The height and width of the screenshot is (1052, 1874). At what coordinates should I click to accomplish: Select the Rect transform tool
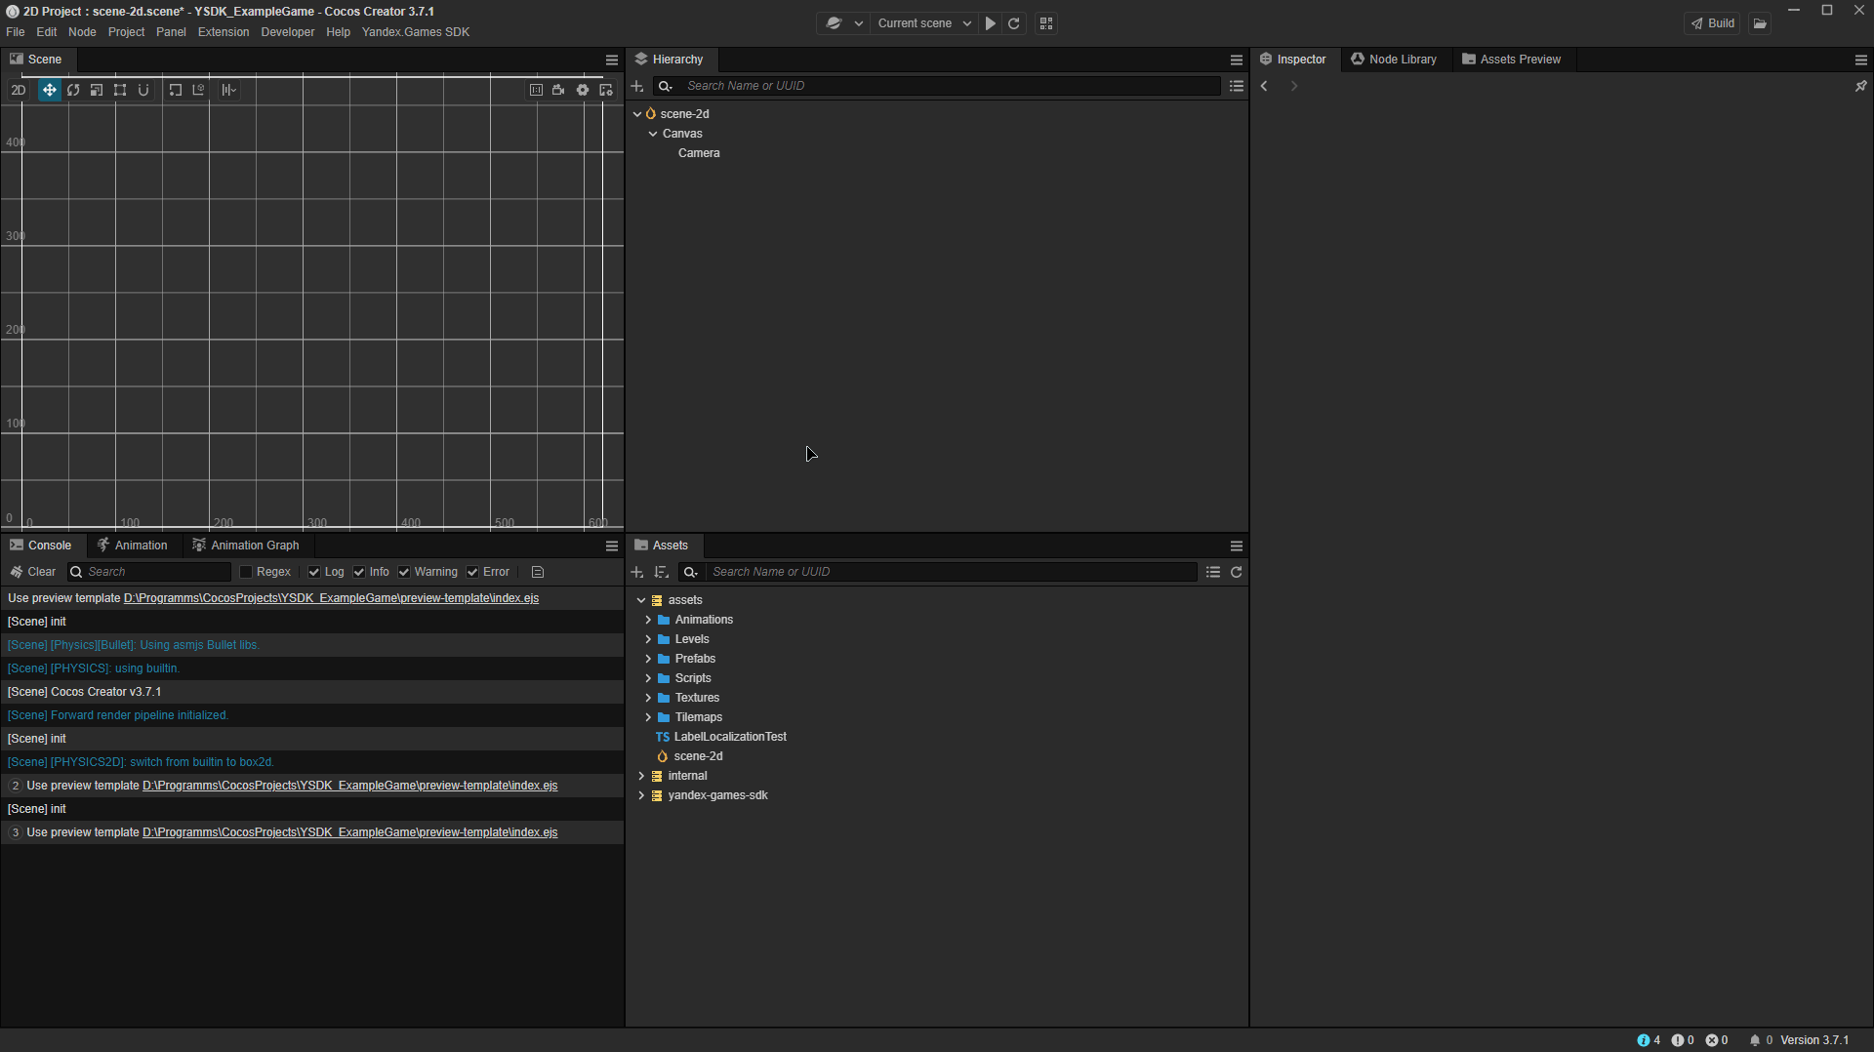click(120, 90)
